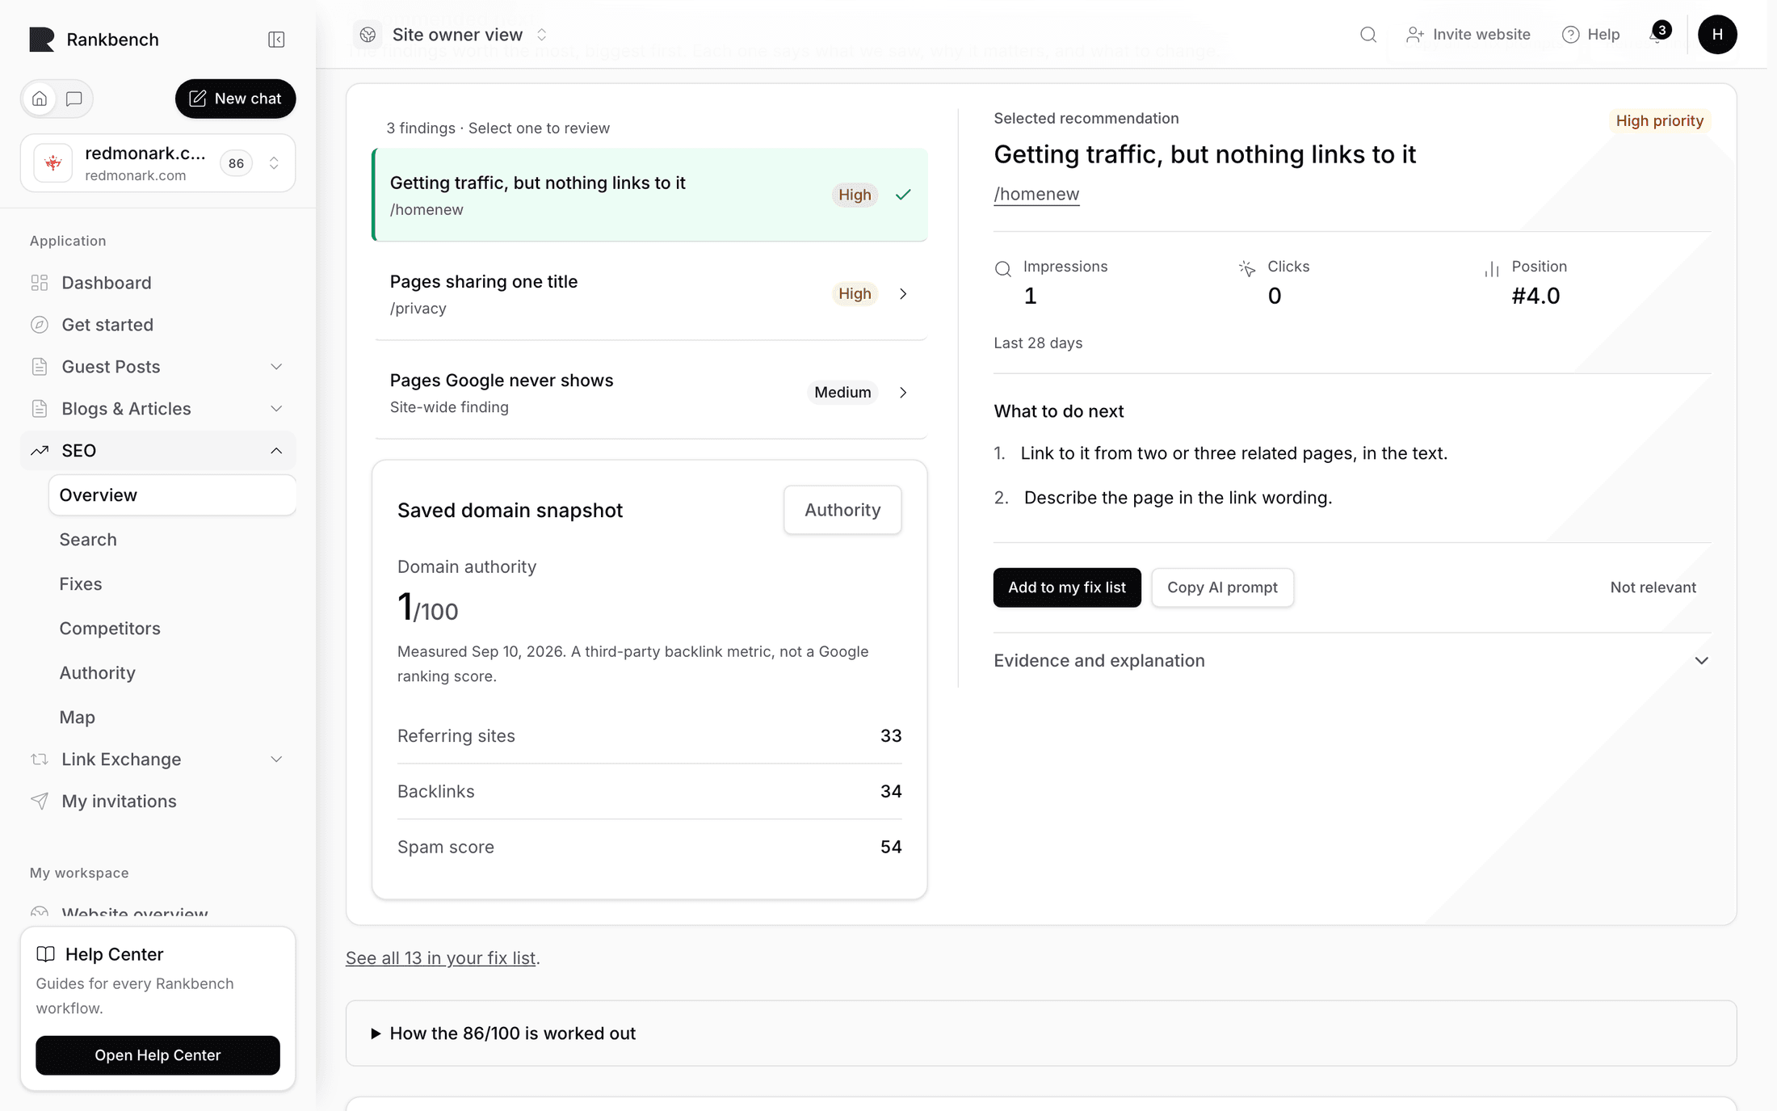Select Pages sharing one title finding
The image size is (1777, 1111).
click(x=650, y=294)
